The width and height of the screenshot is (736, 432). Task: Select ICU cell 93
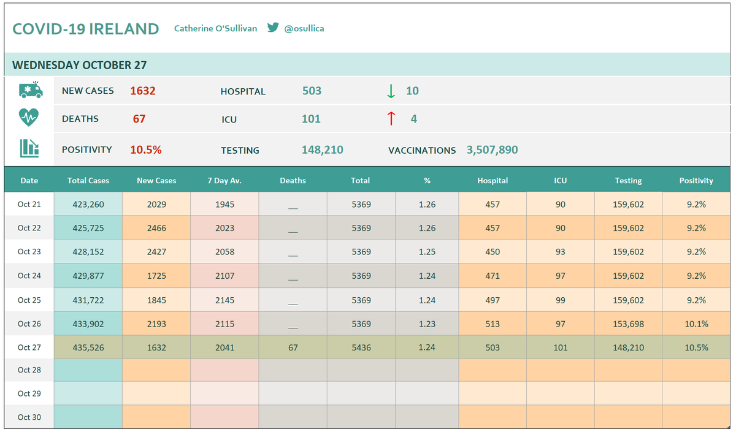click(561, 252)
